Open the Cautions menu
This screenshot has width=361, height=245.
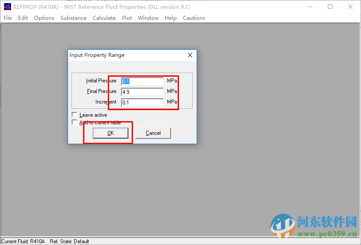(194, 18)
